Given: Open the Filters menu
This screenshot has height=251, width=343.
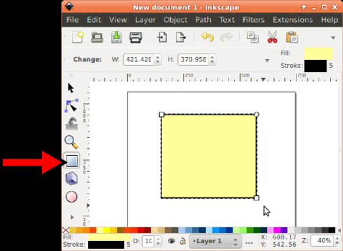Looking at the screenshot, I should (x=253, y=20).
